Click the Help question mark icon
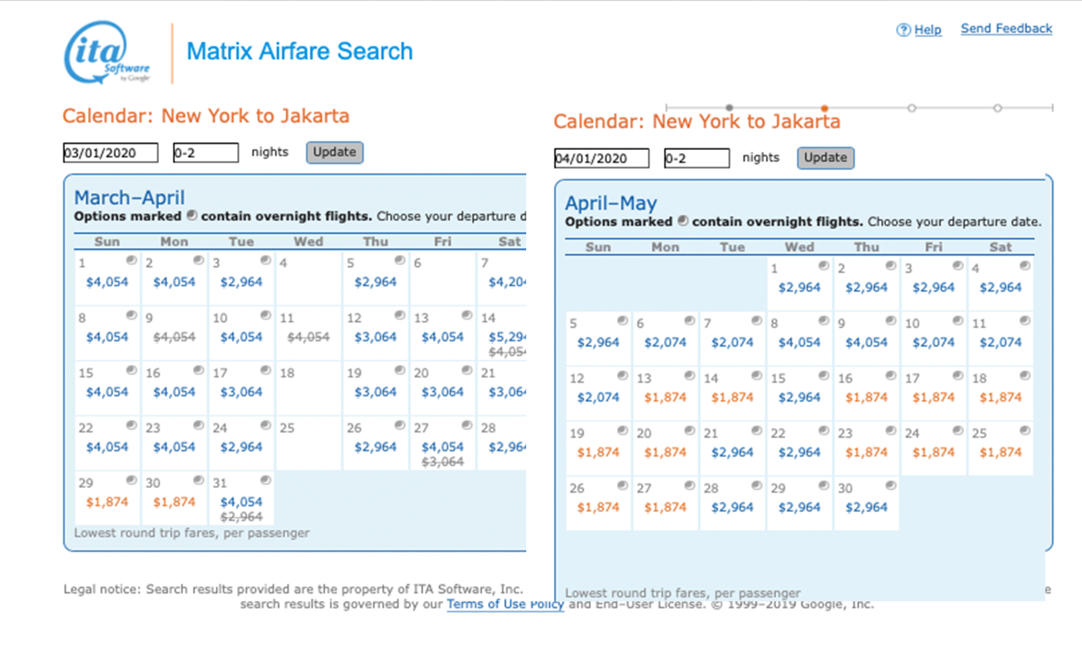This screenshot has width=1082, height=649. click(x=903, y=30)
